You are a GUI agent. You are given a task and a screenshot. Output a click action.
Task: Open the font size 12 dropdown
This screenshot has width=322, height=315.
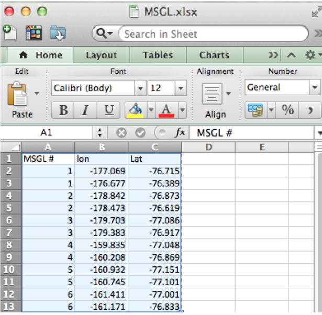181,88
